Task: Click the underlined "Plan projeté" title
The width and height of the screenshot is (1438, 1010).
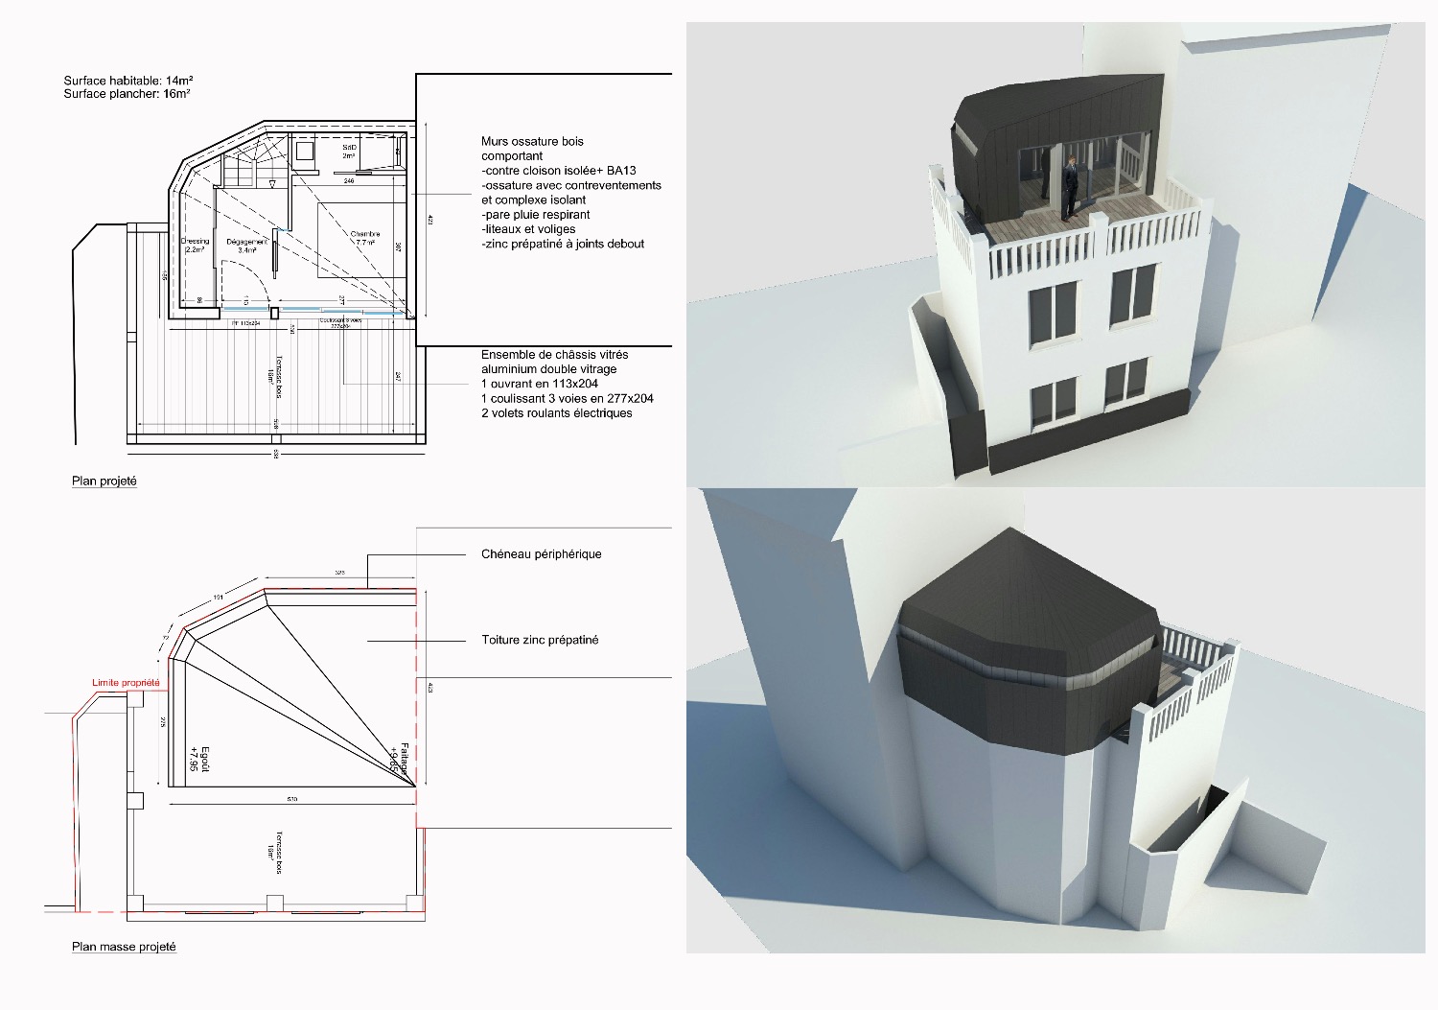Action: 104,481
